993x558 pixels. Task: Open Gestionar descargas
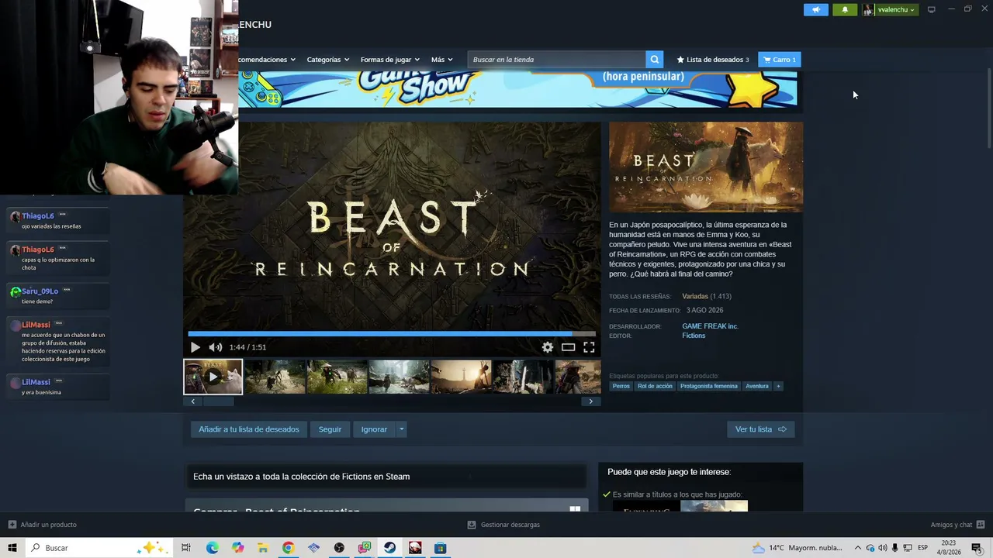click(503, 525)
